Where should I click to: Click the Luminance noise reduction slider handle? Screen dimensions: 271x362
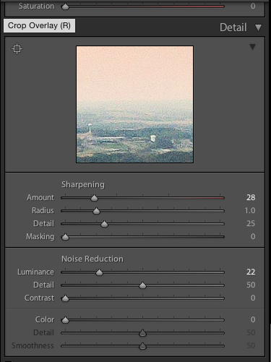click(99, 272)
